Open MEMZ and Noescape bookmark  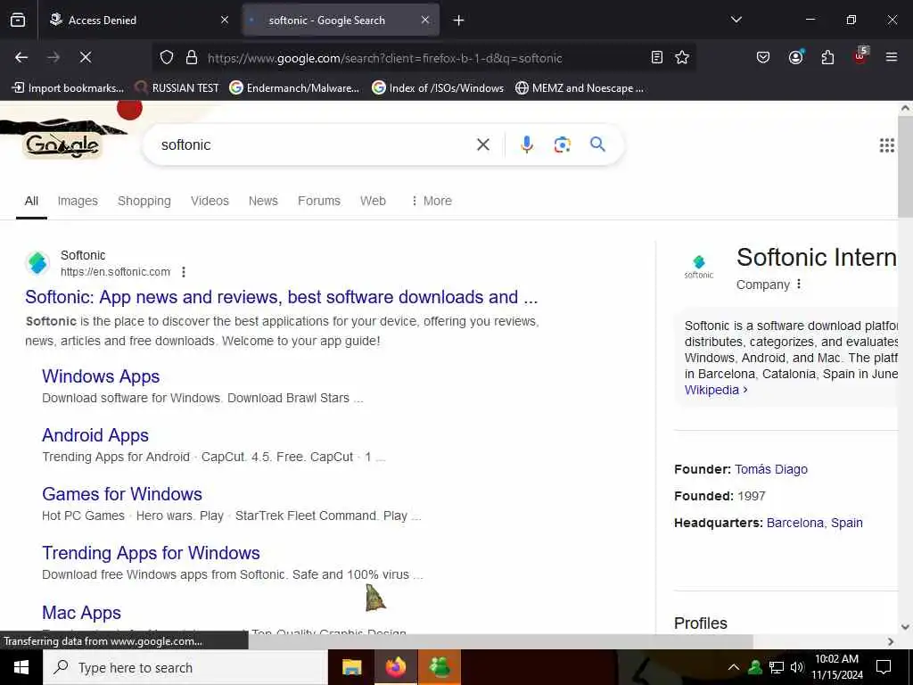pos(580,88)
